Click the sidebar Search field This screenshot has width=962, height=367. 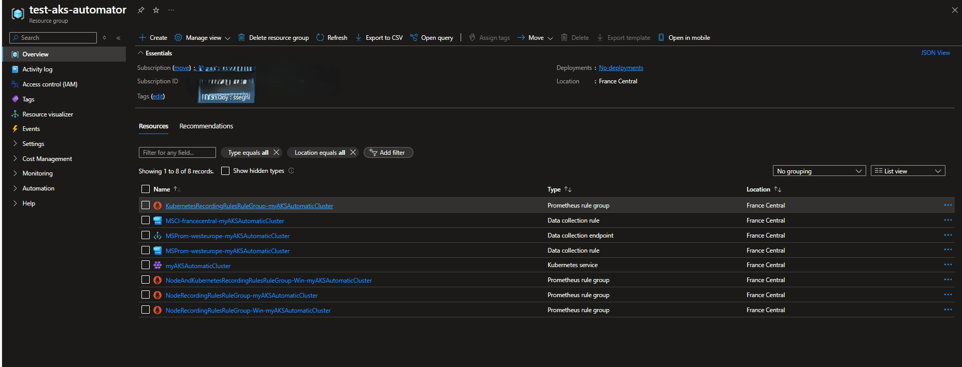(x=53, y=38)
